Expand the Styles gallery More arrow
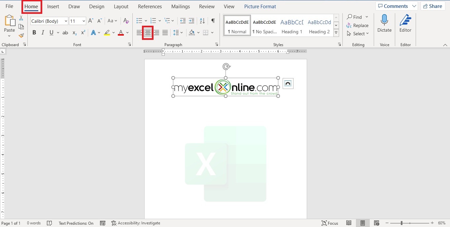Image resolution: width=450 pixels, height=227 pixels. click(x=336, y=33)
